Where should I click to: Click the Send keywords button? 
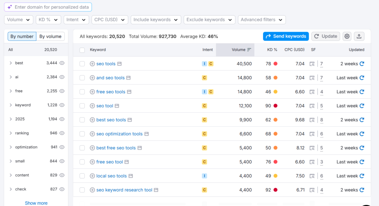click(x=286, y=36)
